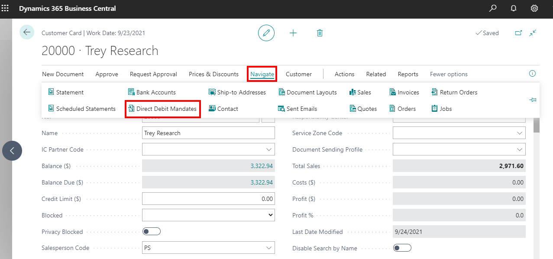Click the Profit ($) value field
The image size is (553, 259).
click(x=459, y=199)
